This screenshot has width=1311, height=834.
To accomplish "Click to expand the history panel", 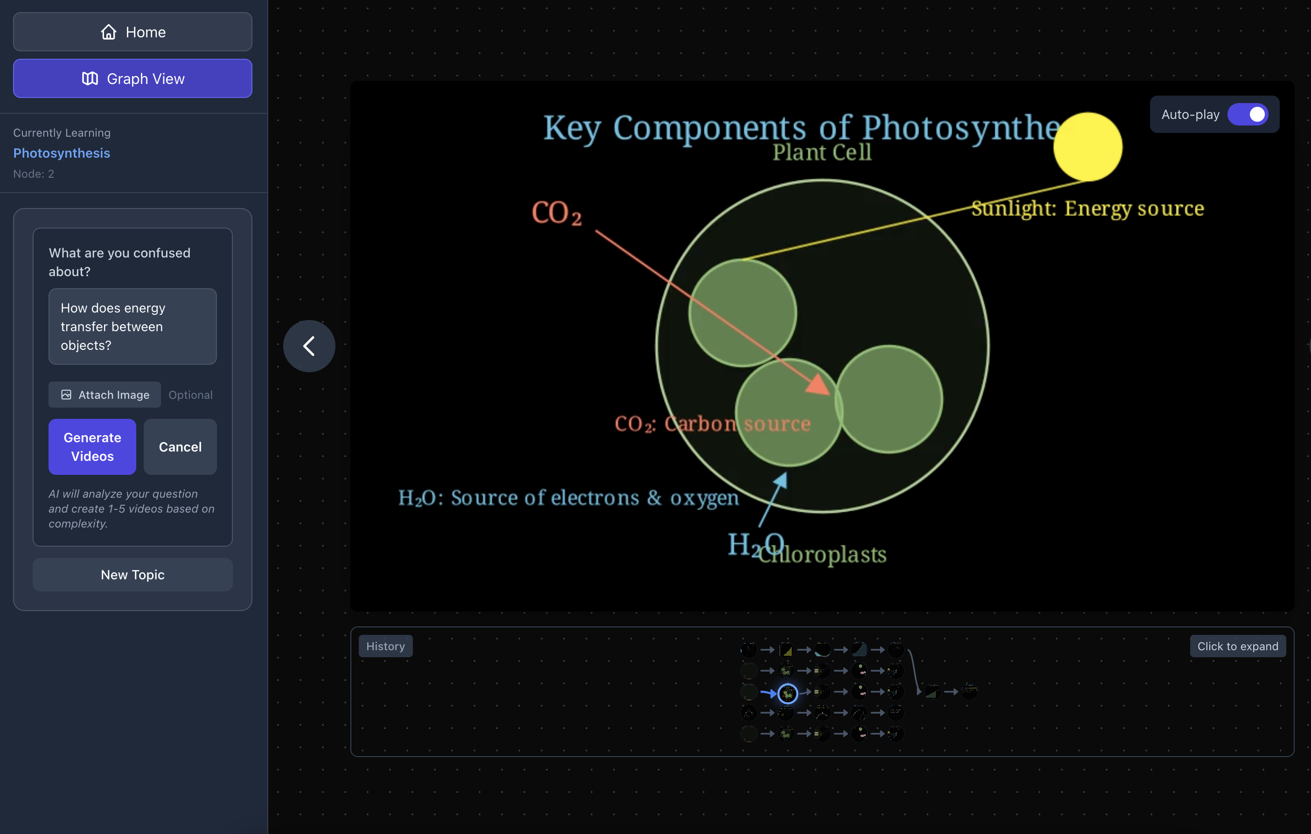I will [x=1237, y=646].
